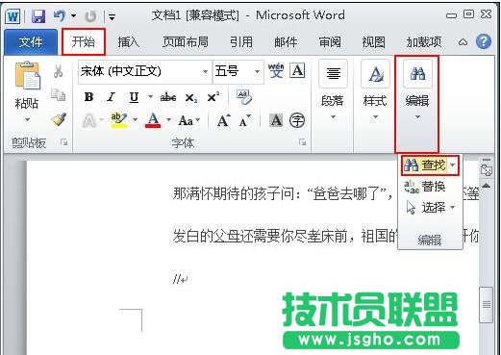This screenshot has width=501, height=355.
Task: Click the 五号 font size box
Action: click(x=234, y=71)
